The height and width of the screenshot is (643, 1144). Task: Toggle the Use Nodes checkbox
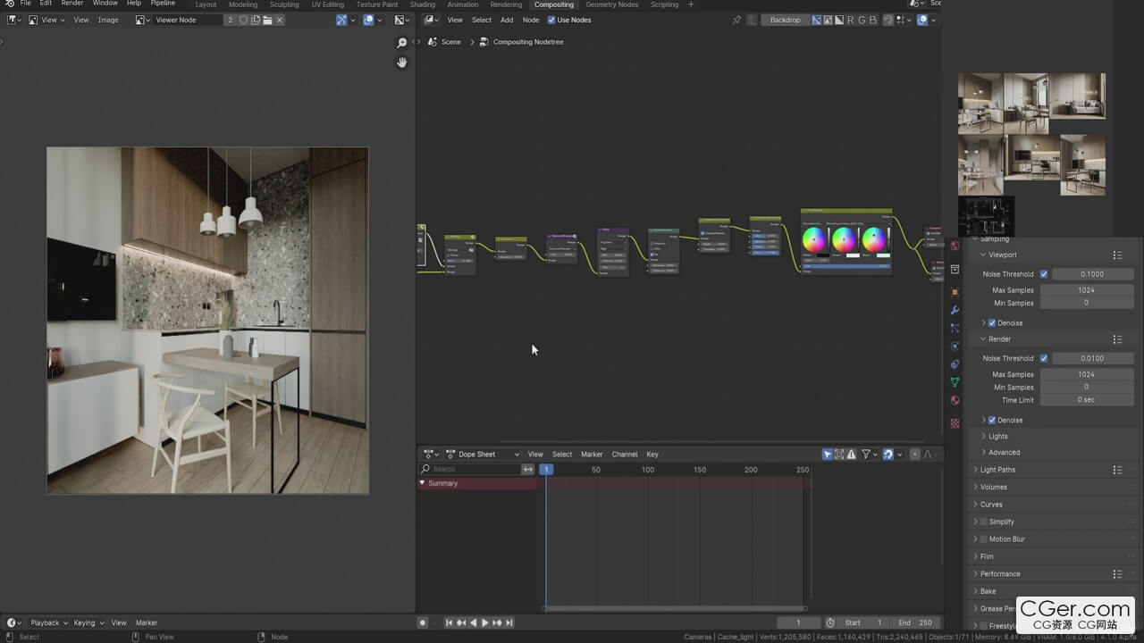point(551,20)
